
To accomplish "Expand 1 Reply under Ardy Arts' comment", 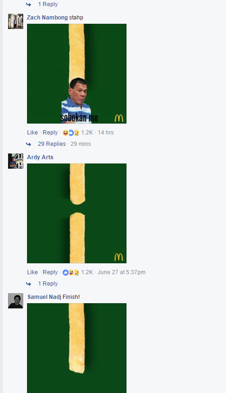I will point(48,284).
